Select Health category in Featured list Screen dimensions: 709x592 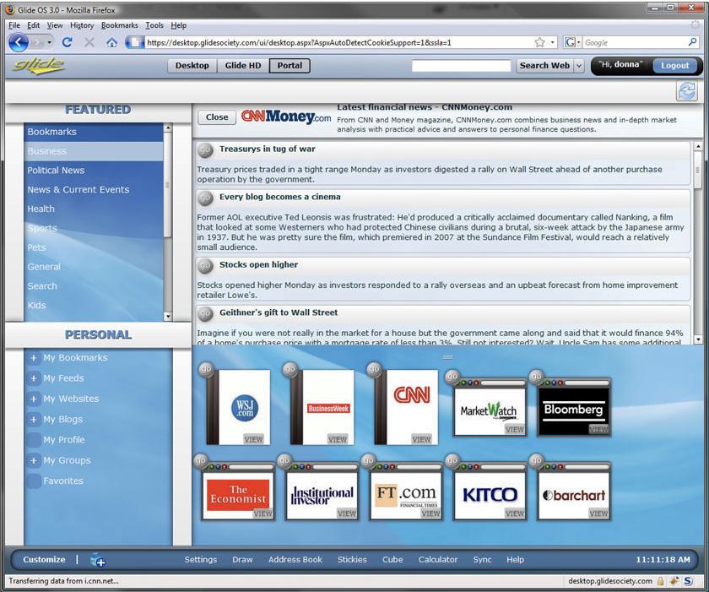(x=94, y=209)
